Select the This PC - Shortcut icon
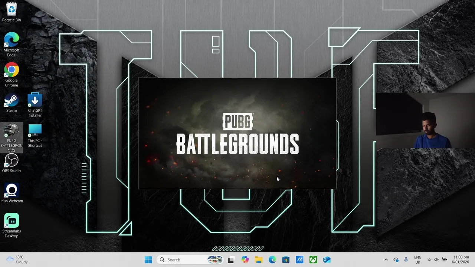This screenshot has height=267, width=475. 35,135
